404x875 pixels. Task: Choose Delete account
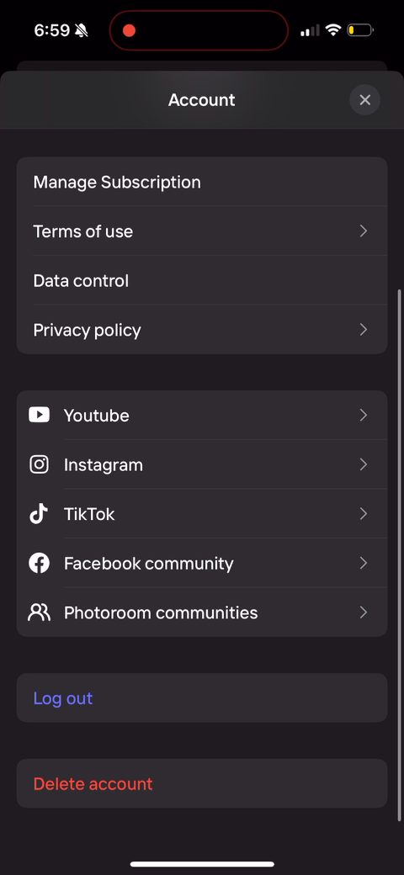[x=202, y=783]
